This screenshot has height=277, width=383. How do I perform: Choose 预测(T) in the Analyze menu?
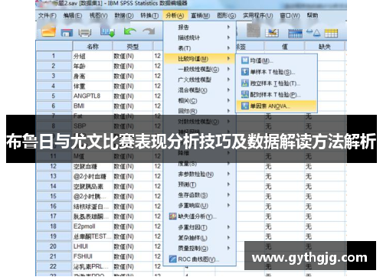coord(199,184)
